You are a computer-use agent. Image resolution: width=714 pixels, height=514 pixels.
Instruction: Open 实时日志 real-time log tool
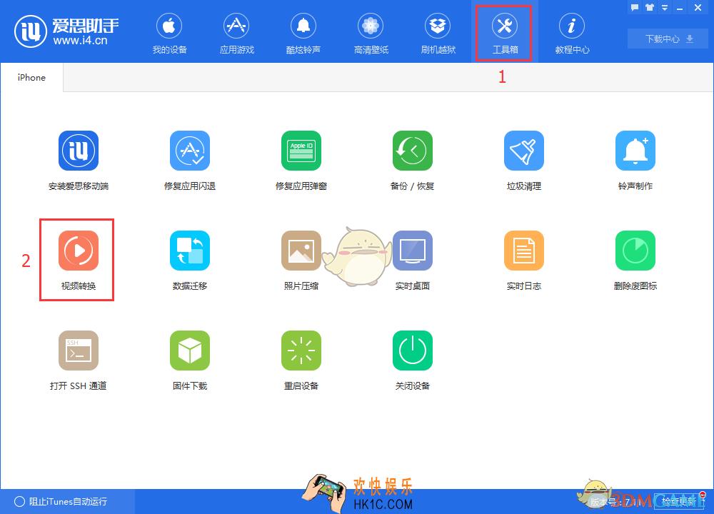tap(523, 260)
